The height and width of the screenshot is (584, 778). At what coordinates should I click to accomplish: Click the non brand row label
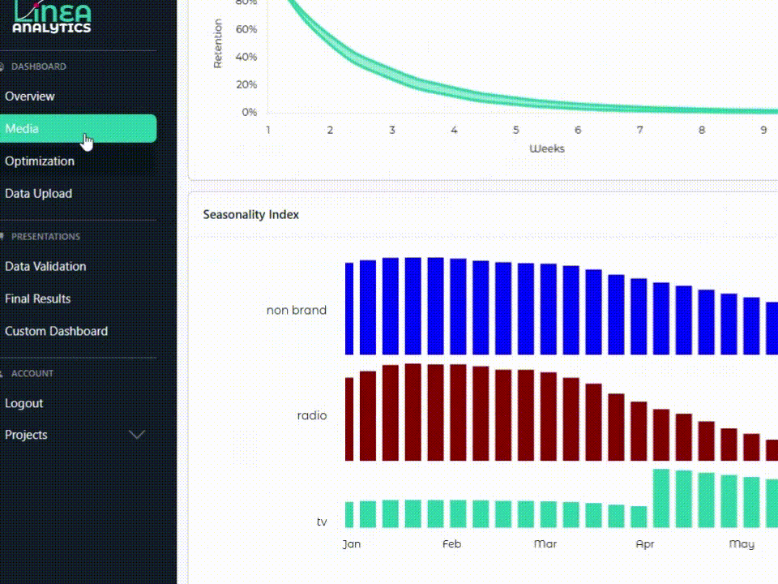(296, 310)
